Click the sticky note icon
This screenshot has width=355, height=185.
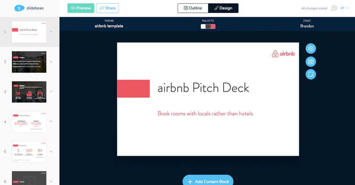(310, 74)
